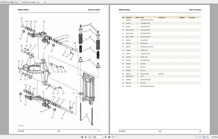Click the page number 290 in the left page footer
Screen dimensions: 218x139
(58, 131)
